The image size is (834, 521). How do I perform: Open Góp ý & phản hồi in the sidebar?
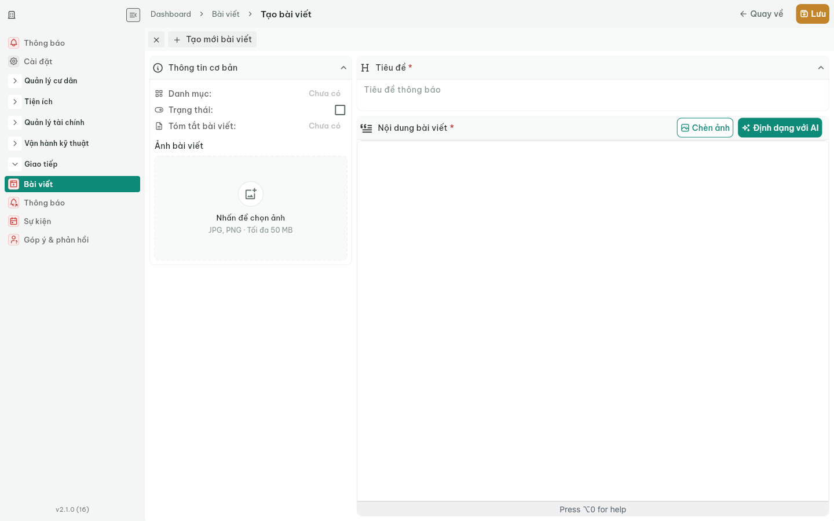click(72, 240)
